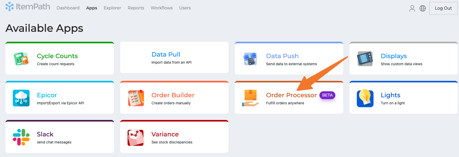Viewport: 459px width, 157px height.
Task: Open the Data Pull app link
Action: coord(166,55)
